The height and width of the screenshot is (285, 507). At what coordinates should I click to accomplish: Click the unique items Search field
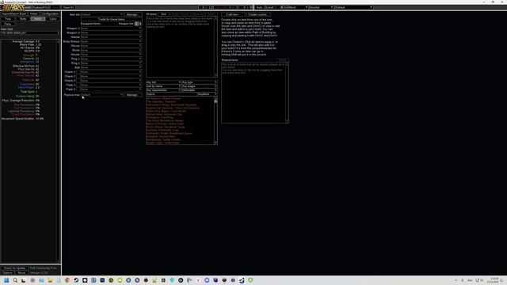click(x=172, y=94)
